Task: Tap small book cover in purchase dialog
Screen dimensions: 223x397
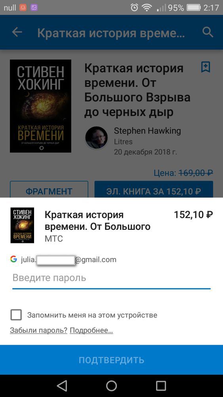Action: (22, 225)
